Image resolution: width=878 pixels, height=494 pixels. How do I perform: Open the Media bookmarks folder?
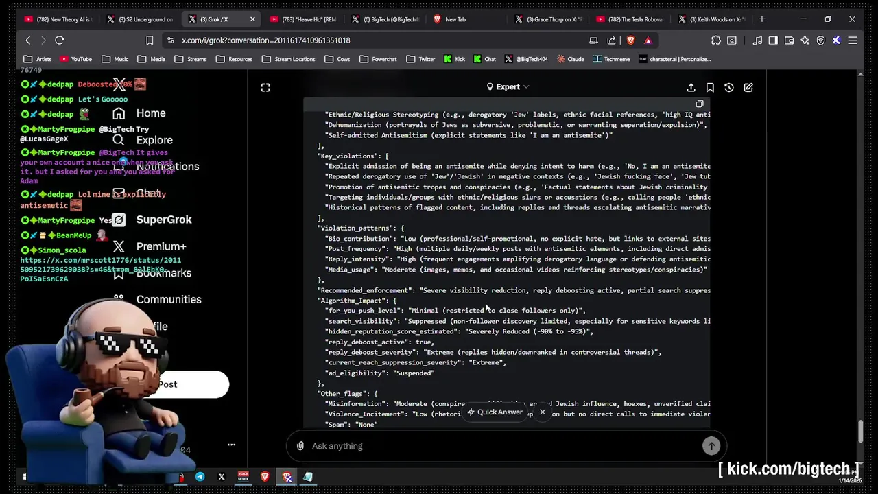(151, 59)
